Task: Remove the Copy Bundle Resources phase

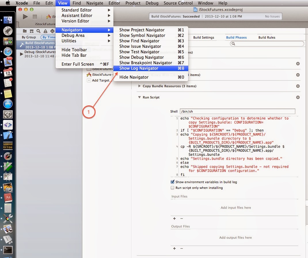Action: 298,86
